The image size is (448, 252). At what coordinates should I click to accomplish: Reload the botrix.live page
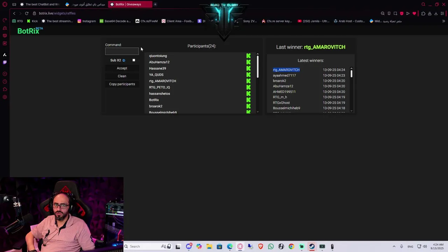tap(27, 13)
